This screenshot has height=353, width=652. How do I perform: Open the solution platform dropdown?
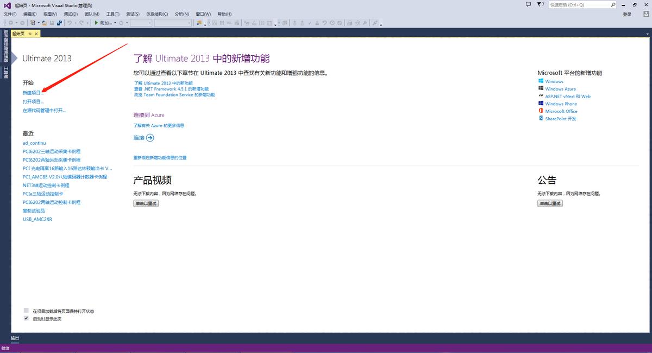point(173,23)
